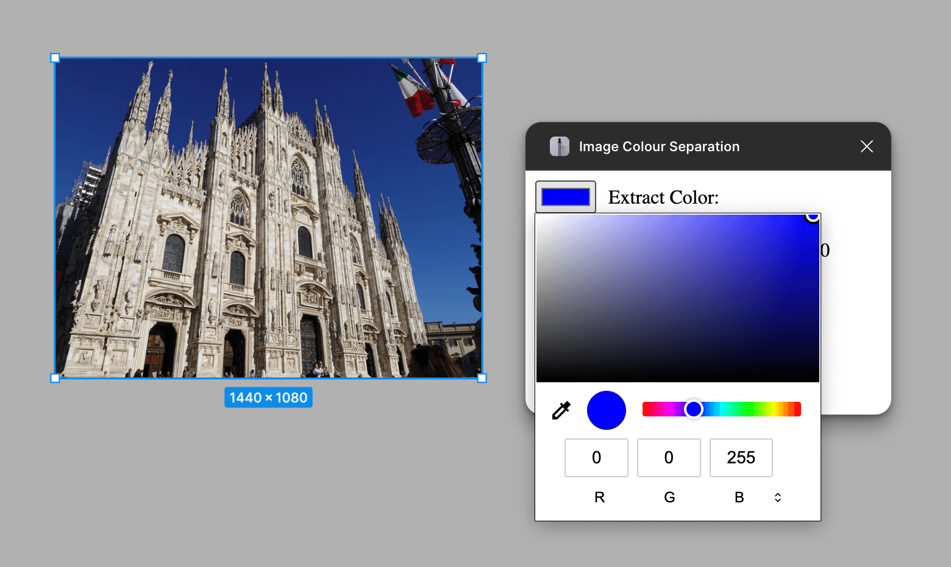The image size is (951, 567).
Task: Click the G value input field
Action: (x=669, y=458)
